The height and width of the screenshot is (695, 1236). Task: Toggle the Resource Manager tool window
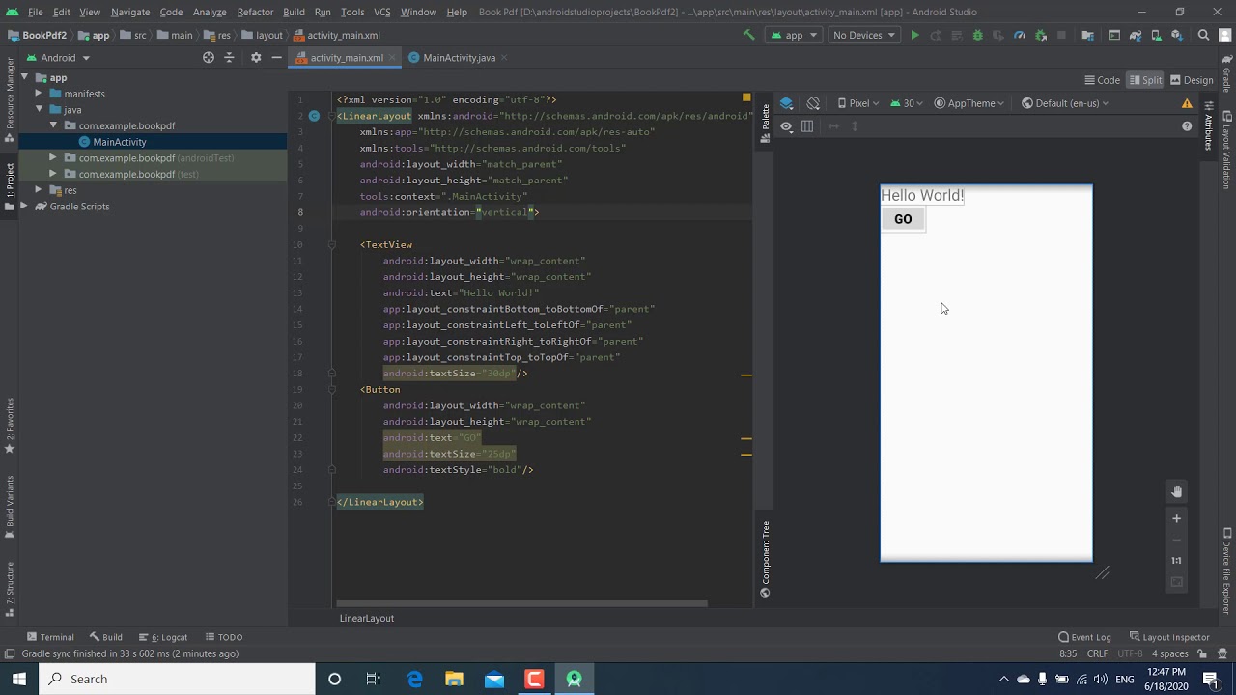point(10,99)
